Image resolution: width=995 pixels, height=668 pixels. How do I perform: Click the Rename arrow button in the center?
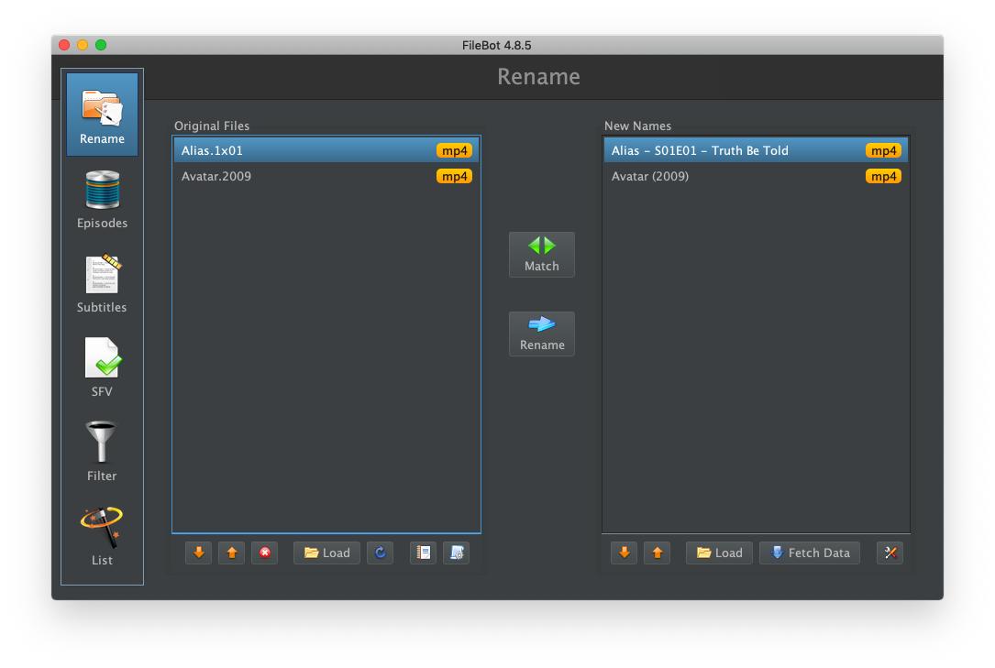click(542, 334)
